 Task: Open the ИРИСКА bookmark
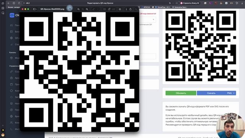(x=145, y=7)
